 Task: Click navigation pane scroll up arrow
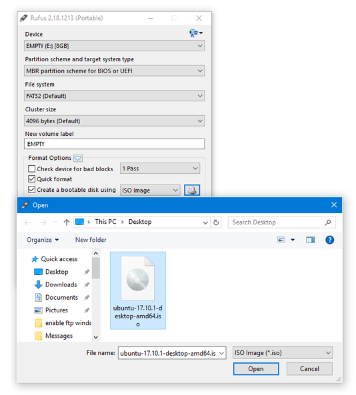(96, 253)
